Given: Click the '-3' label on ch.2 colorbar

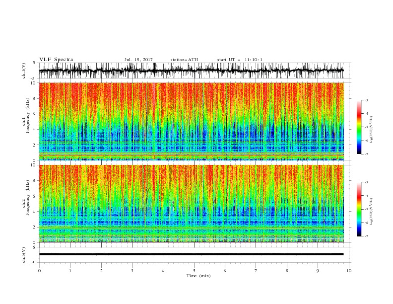Looking at the screenshot, I should pyautogui.click(x=366, y=182).
